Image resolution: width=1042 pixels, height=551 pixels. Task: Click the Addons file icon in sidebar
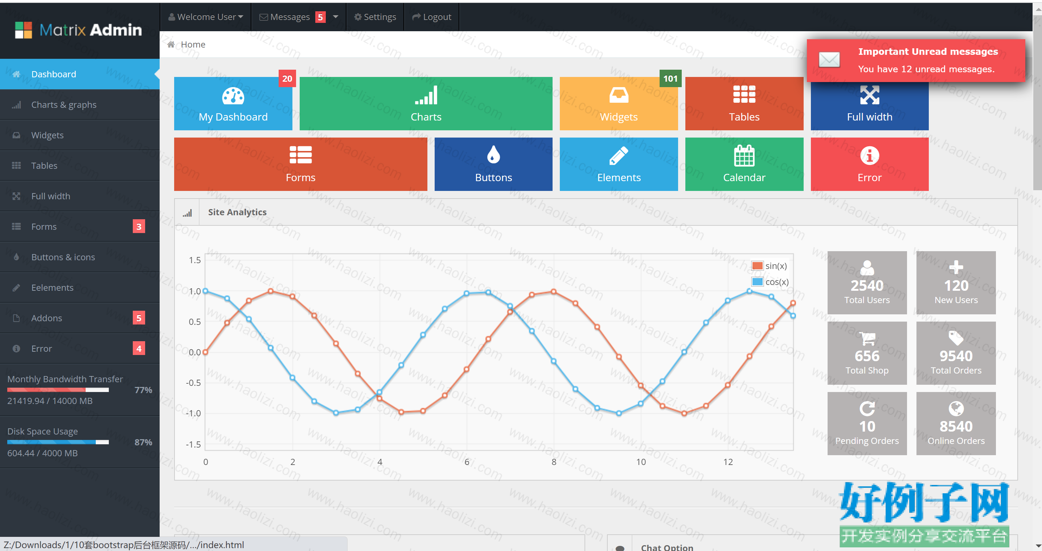point(16,318)
